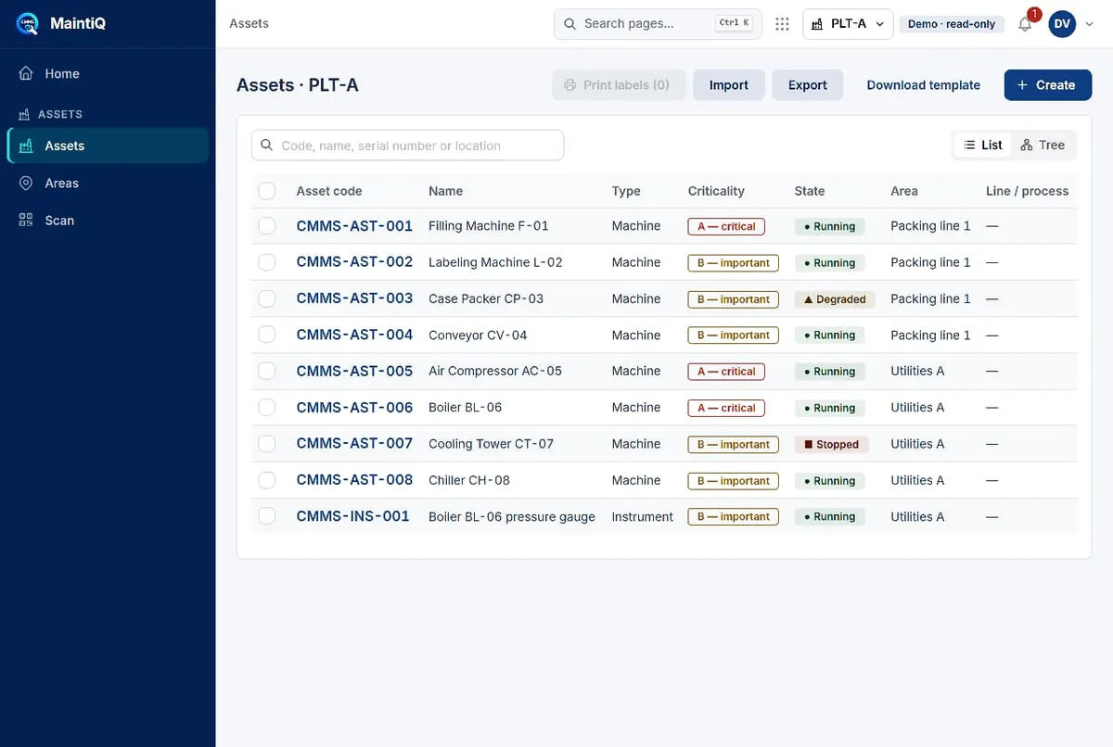Check the CMMS-INS-001 row checkbox
The height and width of the screenshot is (747, 1113).
click(x=267, y=516)
